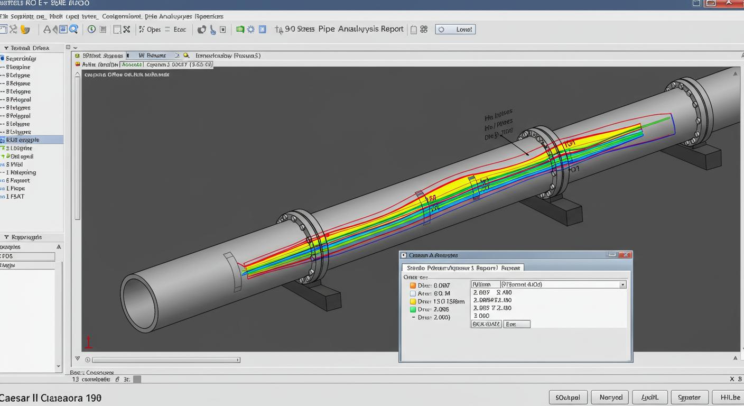
Task: Click the HtLbe button
Action: 728,397
